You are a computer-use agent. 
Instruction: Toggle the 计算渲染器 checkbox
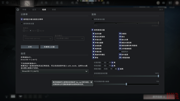120,58
